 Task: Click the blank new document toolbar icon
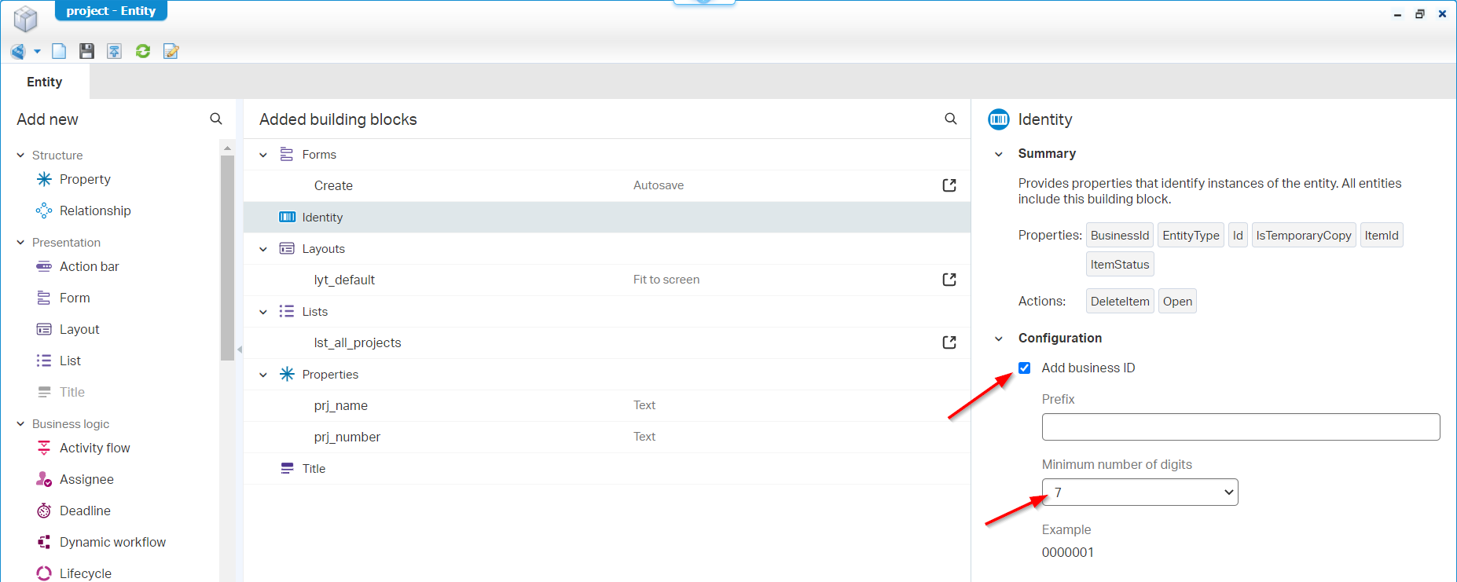coord(59,51)
